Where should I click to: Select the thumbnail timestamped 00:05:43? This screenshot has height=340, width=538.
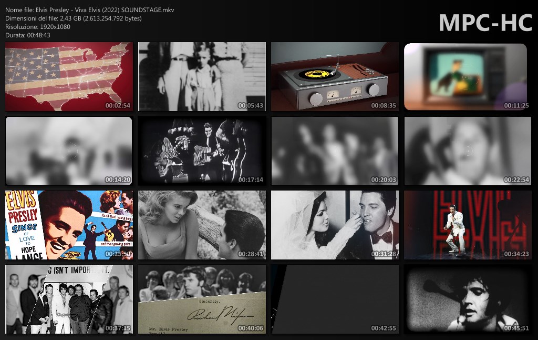pyautogui.click(x=202, y=77)
